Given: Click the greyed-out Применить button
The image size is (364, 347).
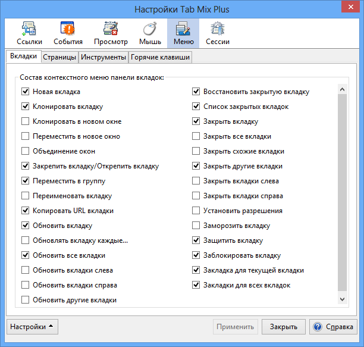Looking at the screenshot, I should (x=235, y=327).
